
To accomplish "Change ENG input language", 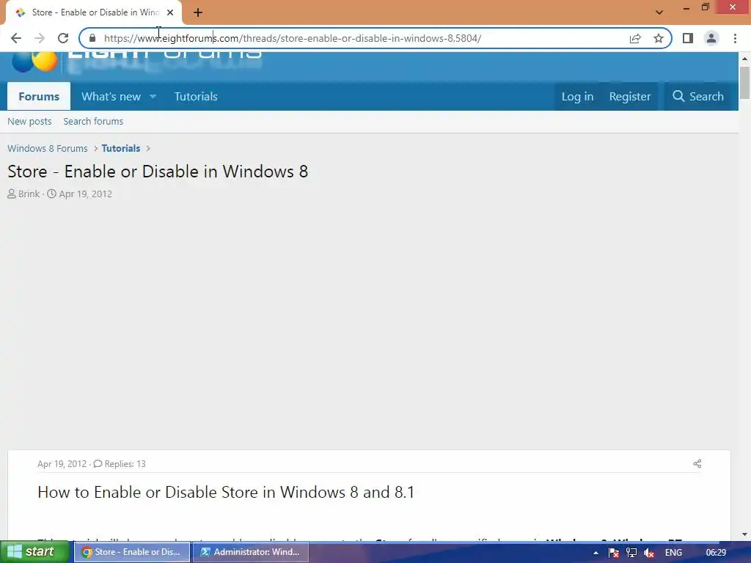I will tap(673, 553).
